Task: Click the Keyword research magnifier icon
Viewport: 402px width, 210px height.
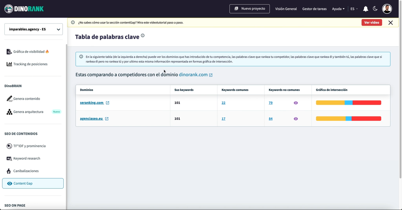Action: pos(9,159)
